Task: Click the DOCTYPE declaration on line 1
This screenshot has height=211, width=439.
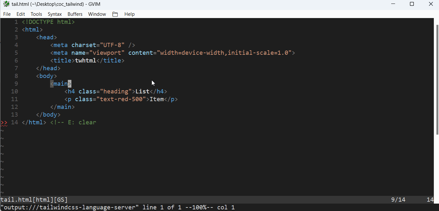Action: [48, 22]
